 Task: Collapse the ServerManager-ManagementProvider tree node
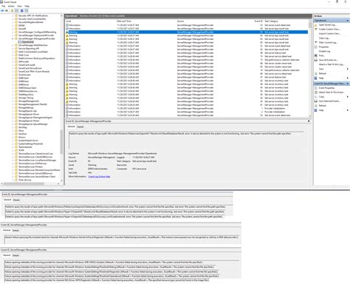point(13,38)
